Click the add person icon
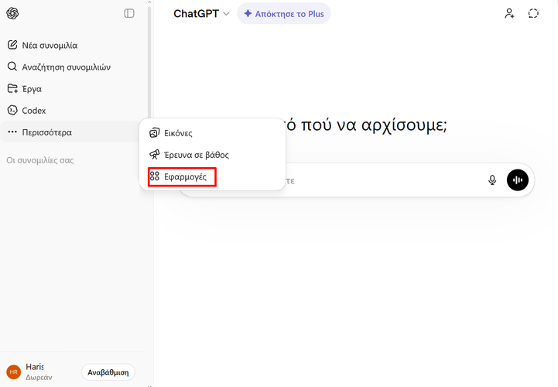Viewport: 558px width, 387px height. [509, 13]
